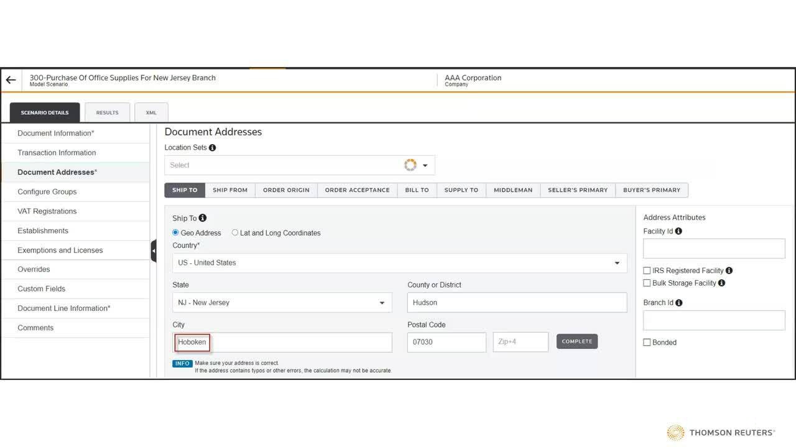Click the Ship To info icon

[x=202, y=218]
